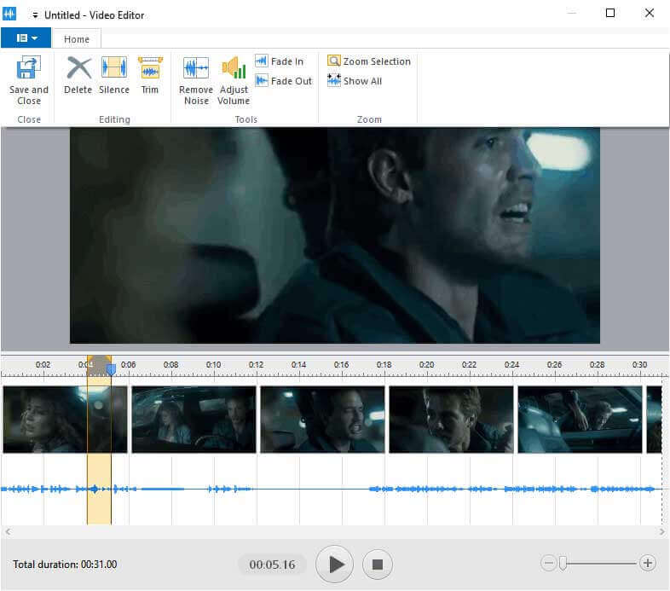Viewport: 670px width, 591px height.
Task: Click the zoom-out minus button
Action: (548, 563)
